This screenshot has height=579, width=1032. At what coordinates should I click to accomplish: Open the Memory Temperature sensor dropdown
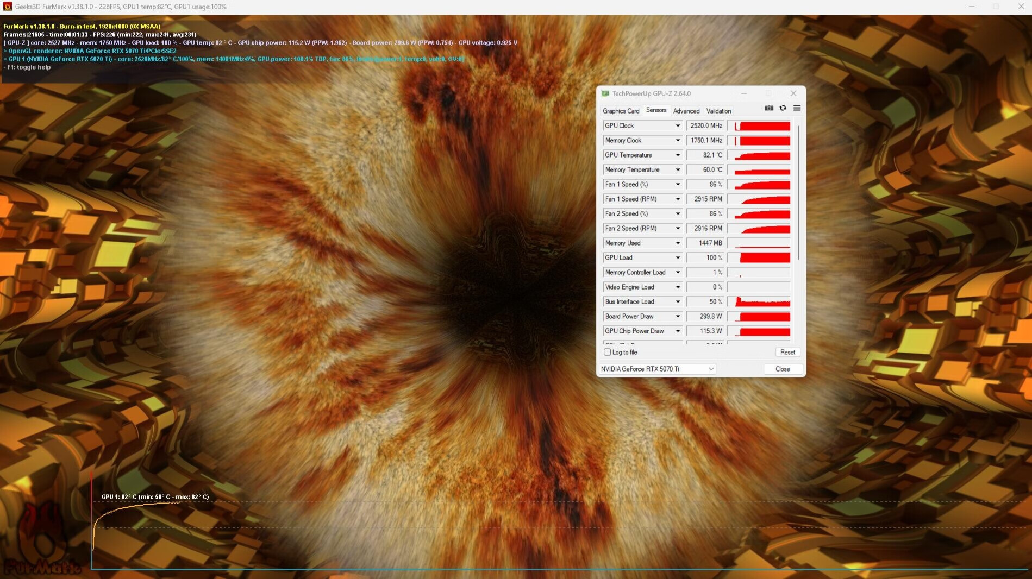click(x=678, y=169)
